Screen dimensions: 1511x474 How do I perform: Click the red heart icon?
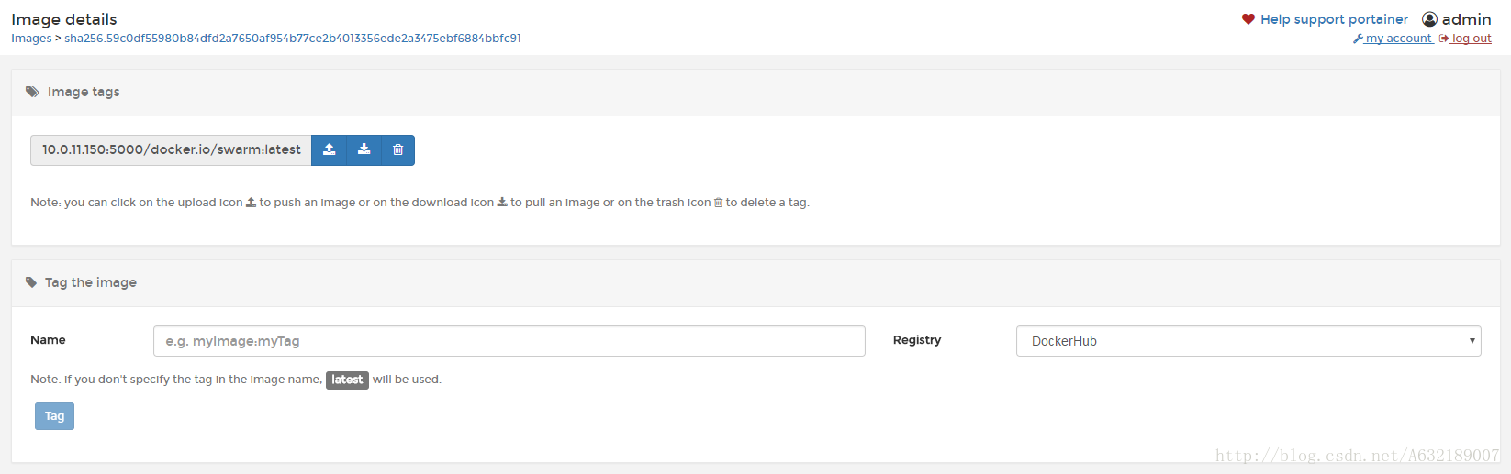(x=1248, y=19)
